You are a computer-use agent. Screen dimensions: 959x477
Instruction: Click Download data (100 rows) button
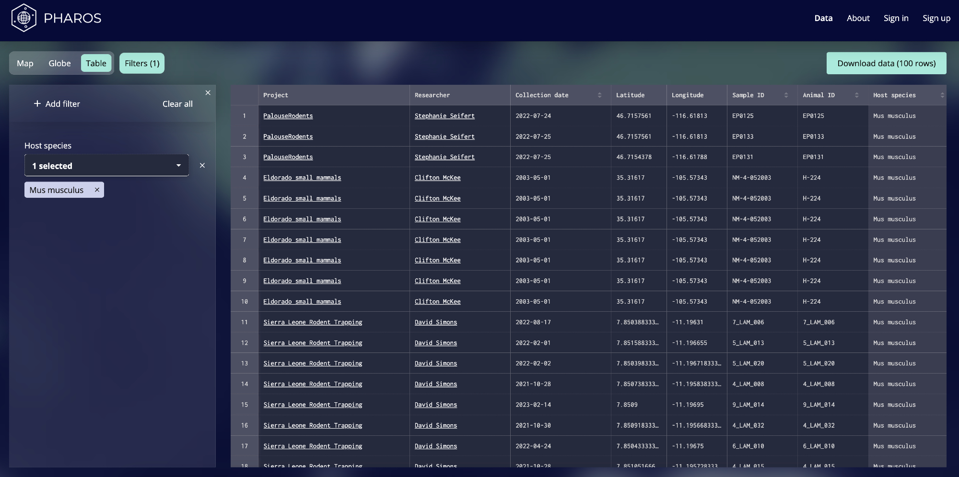[886, 63]
